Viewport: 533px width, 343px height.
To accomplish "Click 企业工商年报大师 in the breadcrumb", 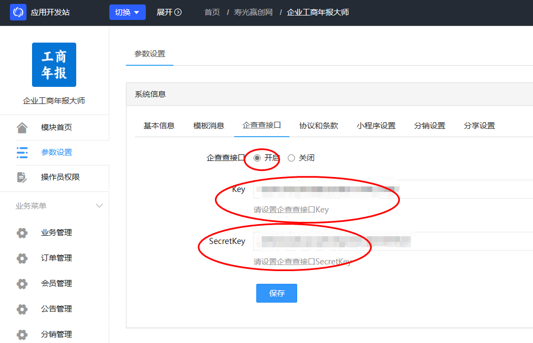I will (318, 12).
